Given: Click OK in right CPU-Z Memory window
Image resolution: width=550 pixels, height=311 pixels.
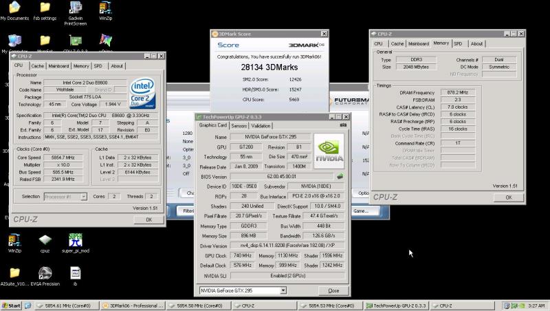Looking at the screenshot, I should [509, 197].
